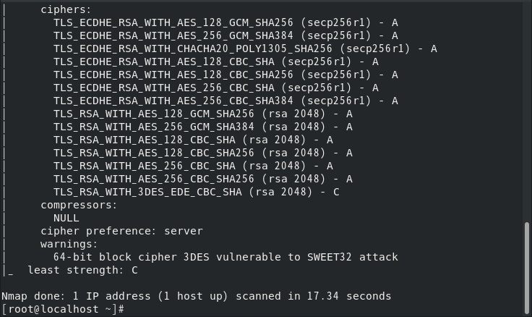The height and width of the screenshot is (317, 532).
Task: Click TLS_ECDHE_RSA_WITH_AES_256_CBC_SHA384 cipher line
Action: click(226, 101)
